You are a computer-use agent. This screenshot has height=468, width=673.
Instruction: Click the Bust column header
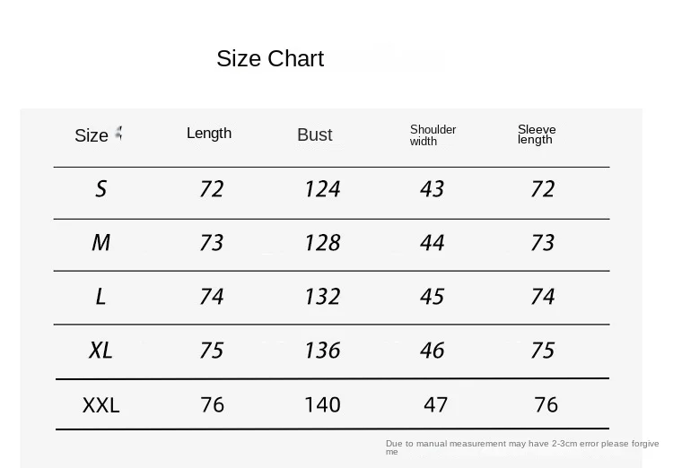point(315,134)
